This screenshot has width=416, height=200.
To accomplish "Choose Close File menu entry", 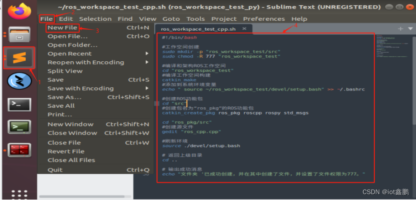I will pyautogui.click(x=95, y=143).
